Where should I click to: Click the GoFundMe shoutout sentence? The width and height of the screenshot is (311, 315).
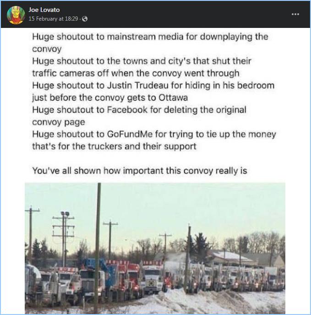(x=154, y=140)
